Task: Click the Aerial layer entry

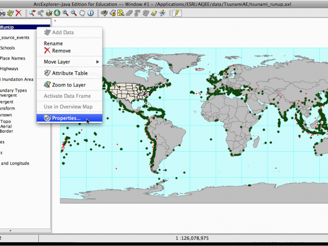Action: tap(6, 126)
